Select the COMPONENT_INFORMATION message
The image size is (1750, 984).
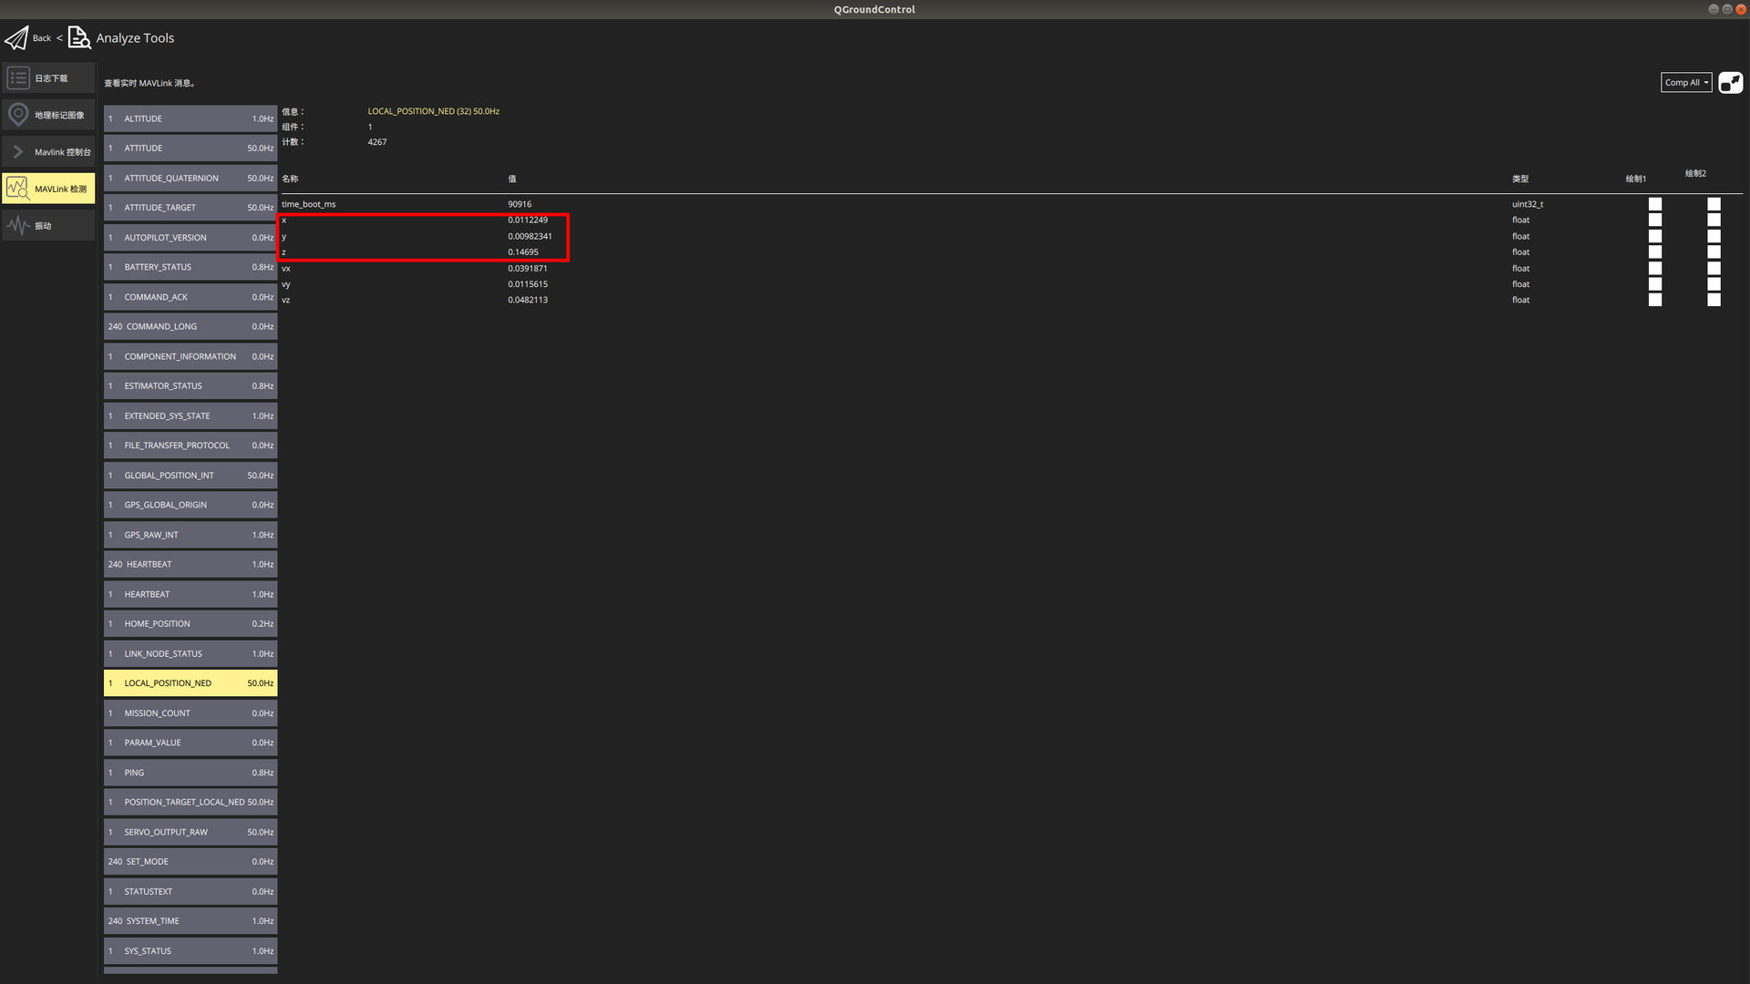(x=190, y=356)
